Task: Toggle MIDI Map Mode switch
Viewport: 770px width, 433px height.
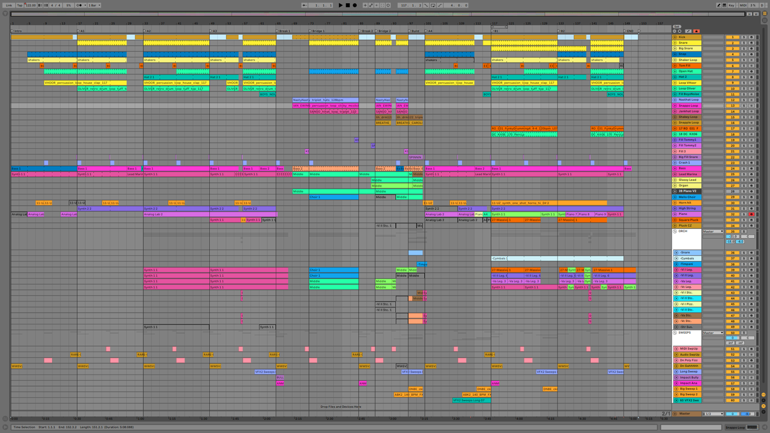Action: click(x=743, y=5)
